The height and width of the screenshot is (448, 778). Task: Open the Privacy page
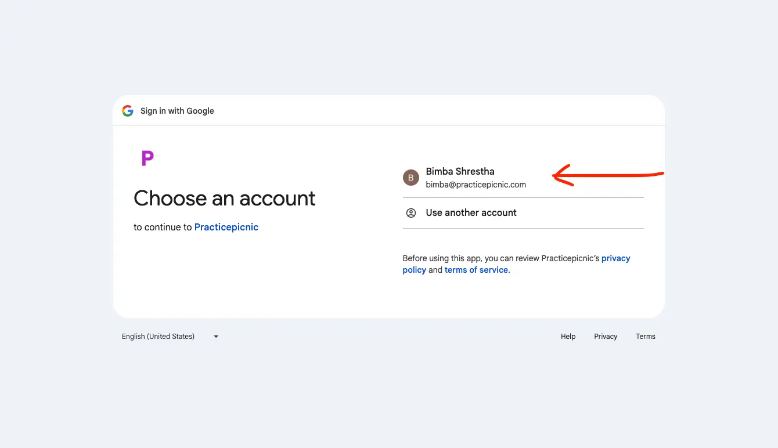tap(606, 336)
